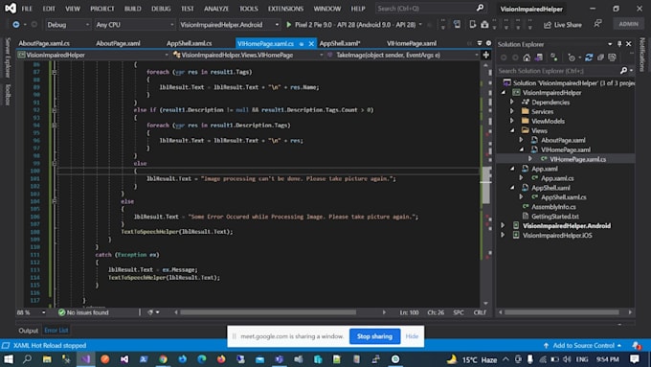Screen dimensions: 651x367
Task: Expand the Dependencies node
Action: (512, 102)
